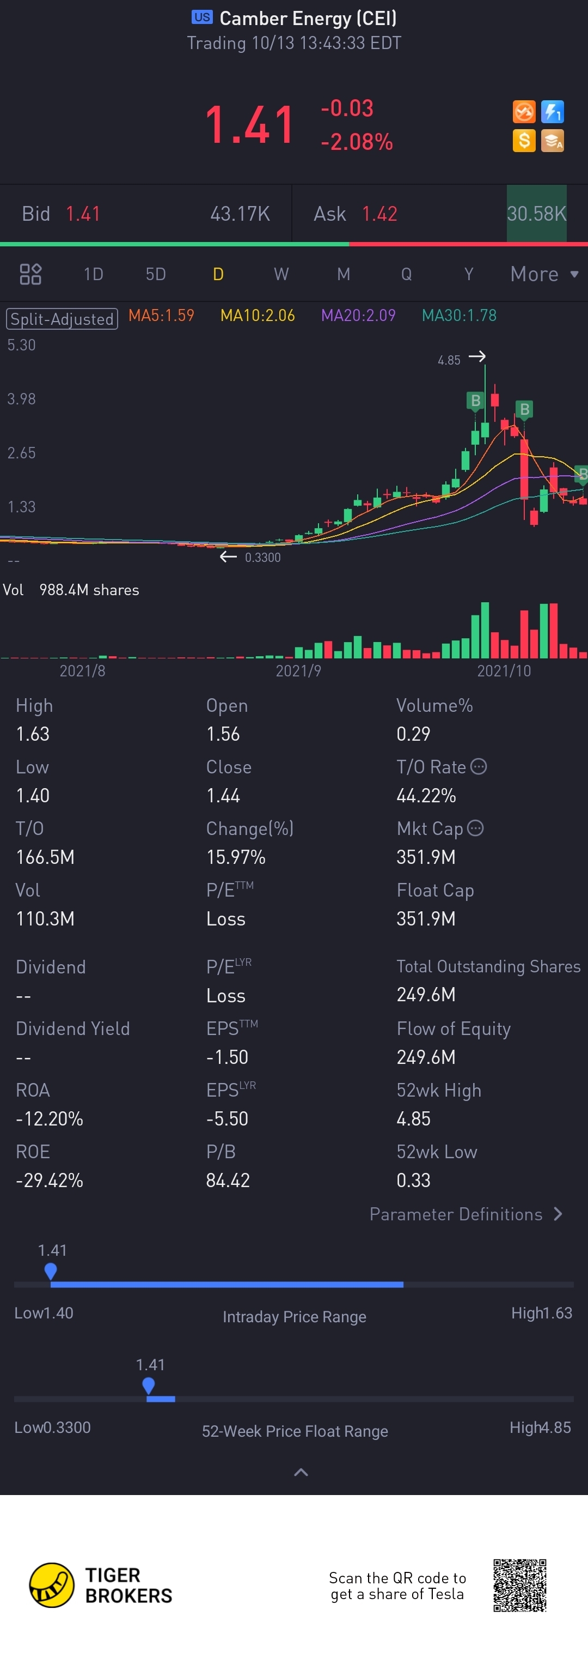
Task: Tap the US market badge
Action: coord(202,17)
